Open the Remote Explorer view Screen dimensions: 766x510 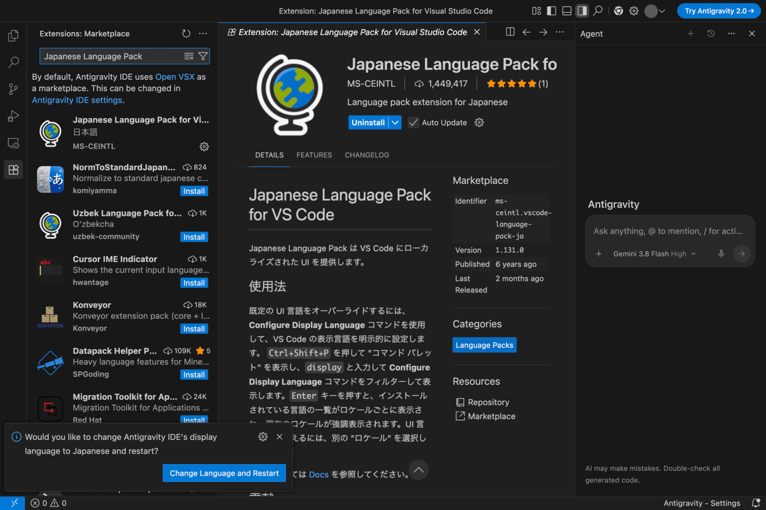click(13, 143)
